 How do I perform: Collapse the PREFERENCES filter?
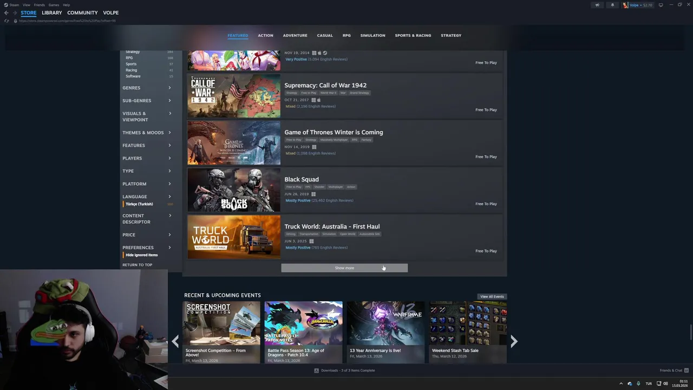tap(147, 248)
